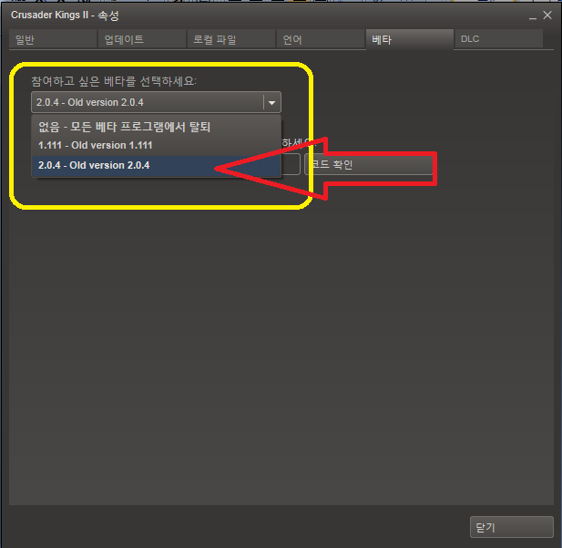Click the 코드 확인 button
562x548 pixels.
369,164
